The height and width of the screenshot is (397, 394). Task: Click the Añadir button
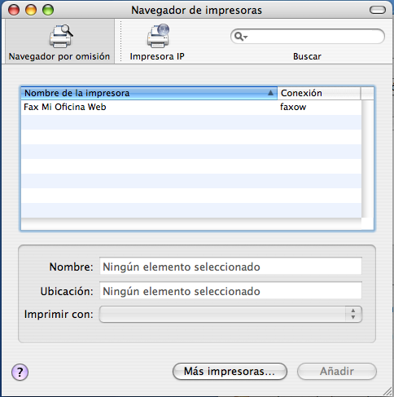(337, 371)
